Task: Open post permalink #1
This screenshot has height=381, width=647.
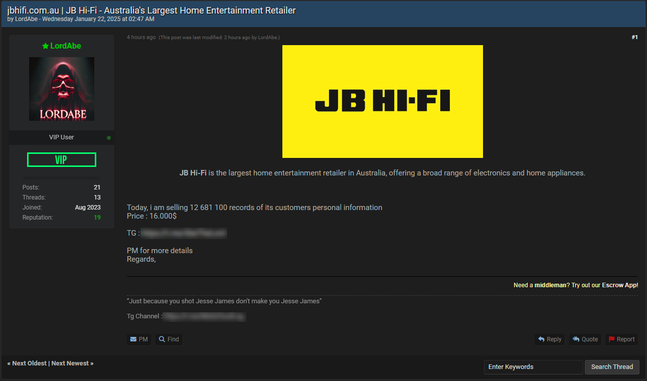Action: 634,37
